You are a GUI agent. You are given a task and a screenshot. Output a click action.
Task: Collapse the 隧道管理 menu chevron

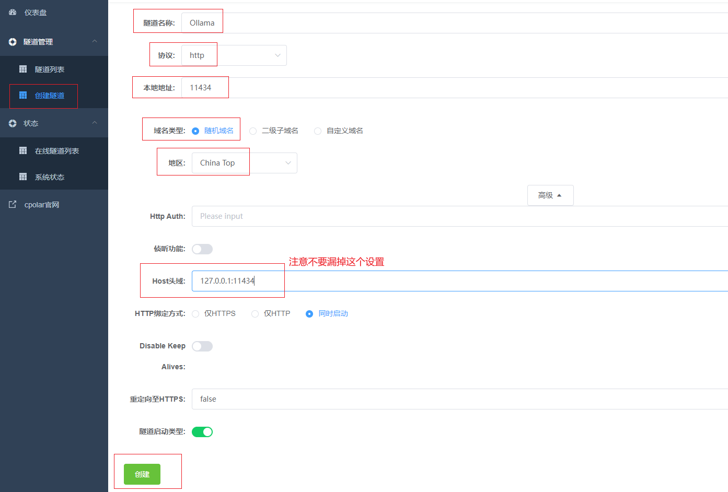[95, 41]
